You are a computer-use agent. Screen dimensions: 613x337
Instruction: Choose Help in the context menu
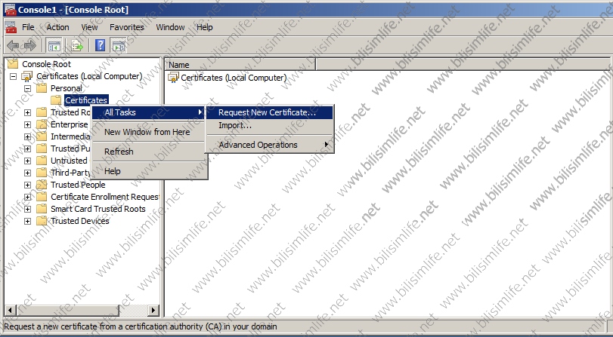click(x=149, y=171)
